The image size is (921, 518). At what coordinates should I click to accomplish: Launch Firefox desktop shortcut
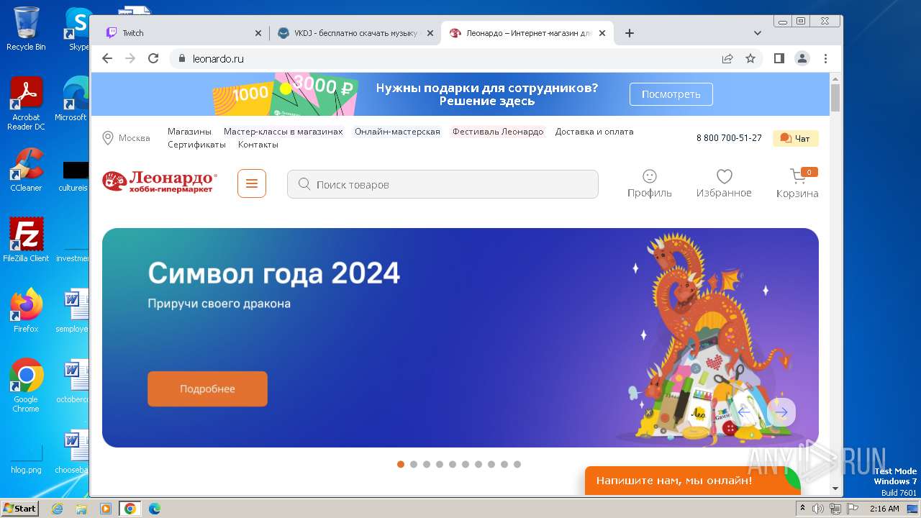point(26,311)
